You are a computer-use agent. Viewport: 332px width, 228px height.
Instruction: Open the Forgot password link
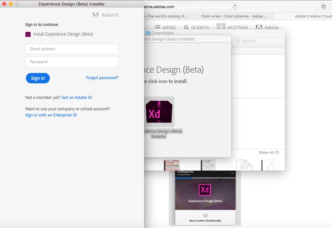102,78
